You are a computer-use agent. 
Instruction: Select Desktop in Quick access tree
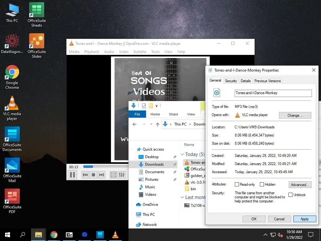(152, 157)
